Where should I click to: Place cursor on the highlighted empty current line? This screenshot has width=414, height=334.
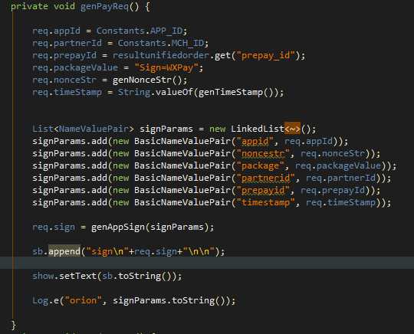pyautogui.click(x=207, y=263)
